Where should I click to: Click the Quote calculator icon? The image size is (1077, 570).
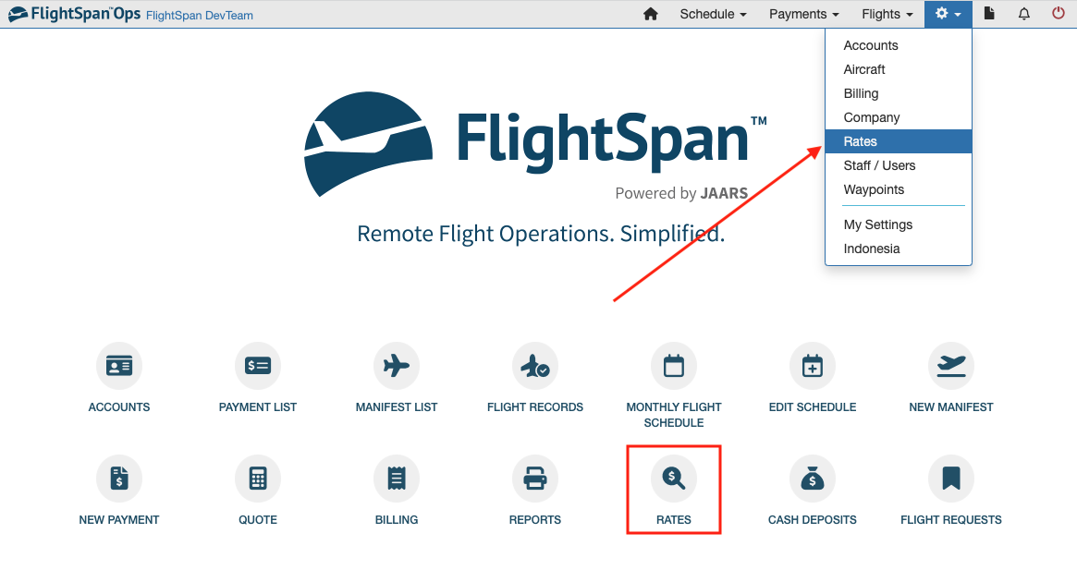click(x=257, y=478)
